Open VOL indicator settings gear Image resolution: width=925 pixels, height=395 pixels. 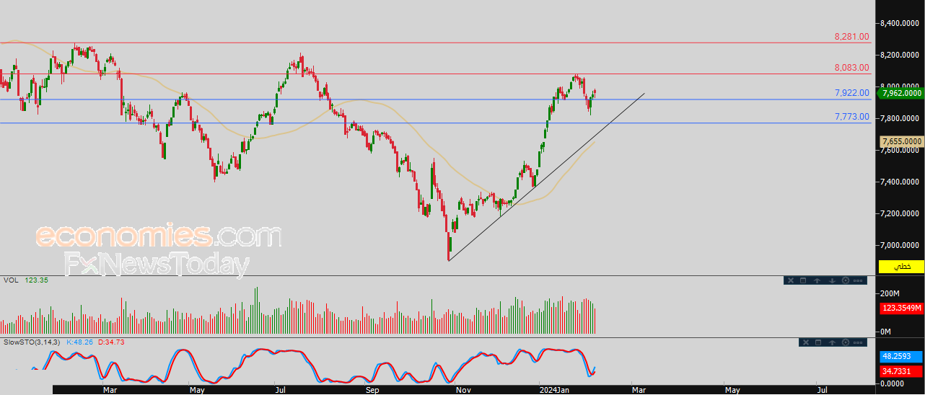pos(845,280)
